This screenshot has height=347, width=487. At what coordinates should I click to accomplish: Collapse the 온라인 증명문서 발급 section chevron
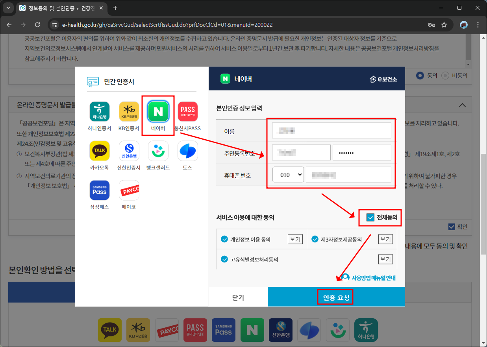pyautogui.click(x=462, y=105)
